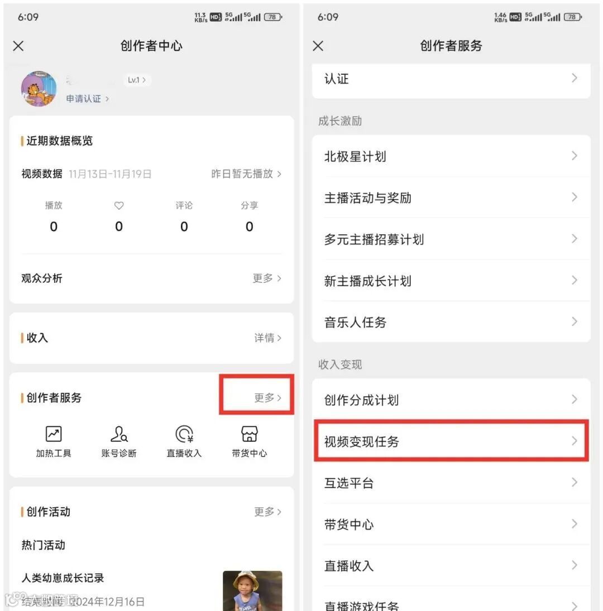Screen dimensions: 603x611
Task: Open 详情 in the 收入 card
Action: pos(268,338)
